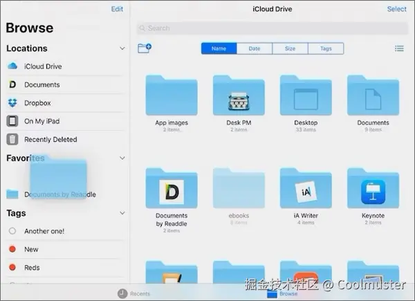Select the red Reds tag
The width and height of the screenshot is (415, 301).
pyautogui.click(x=65, y=267)
